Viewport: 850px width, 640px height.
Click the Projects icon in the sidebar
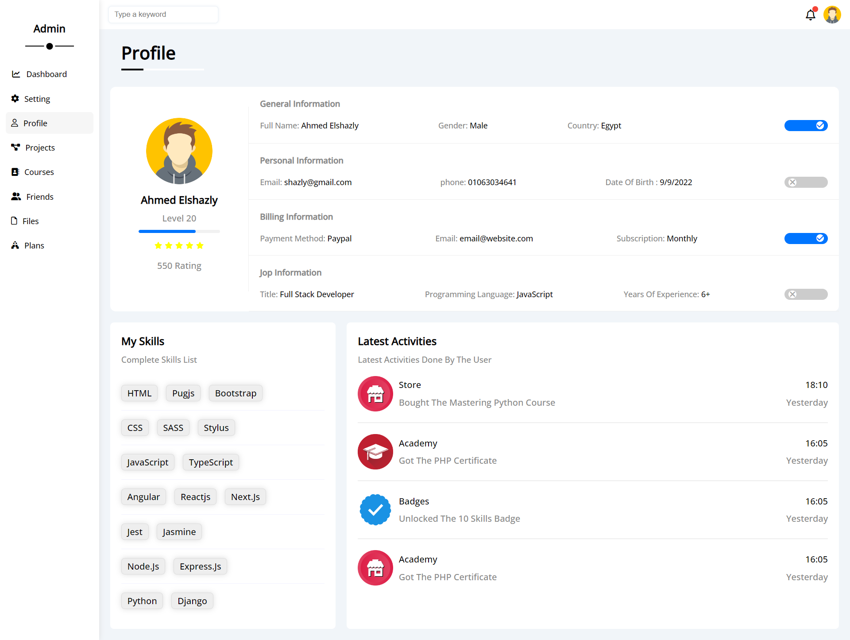point(15,147)
